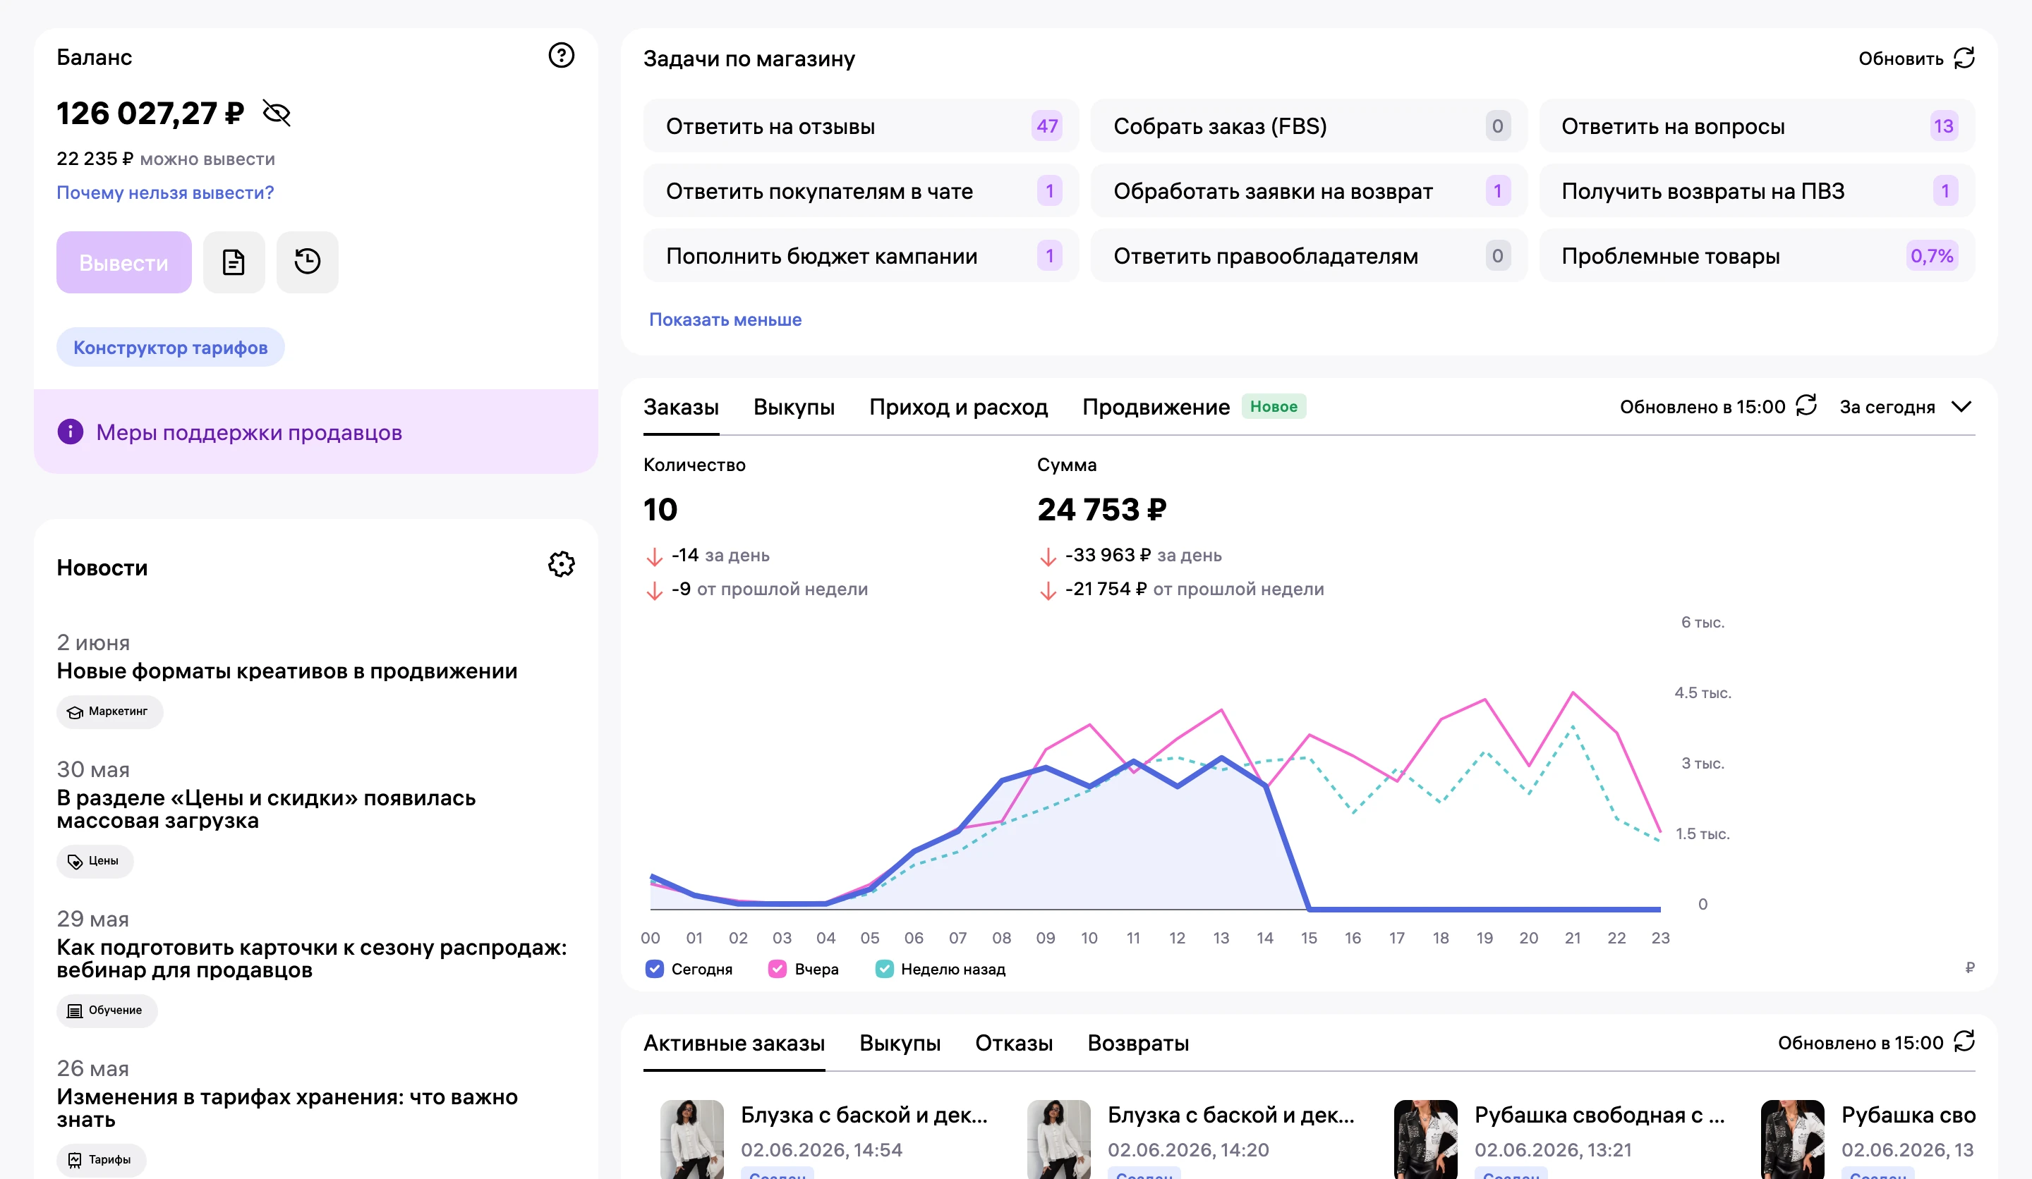Refresh store tasks via Обновить icon
Viewport: 2032px width, 1179px height.
(1964, 58)
